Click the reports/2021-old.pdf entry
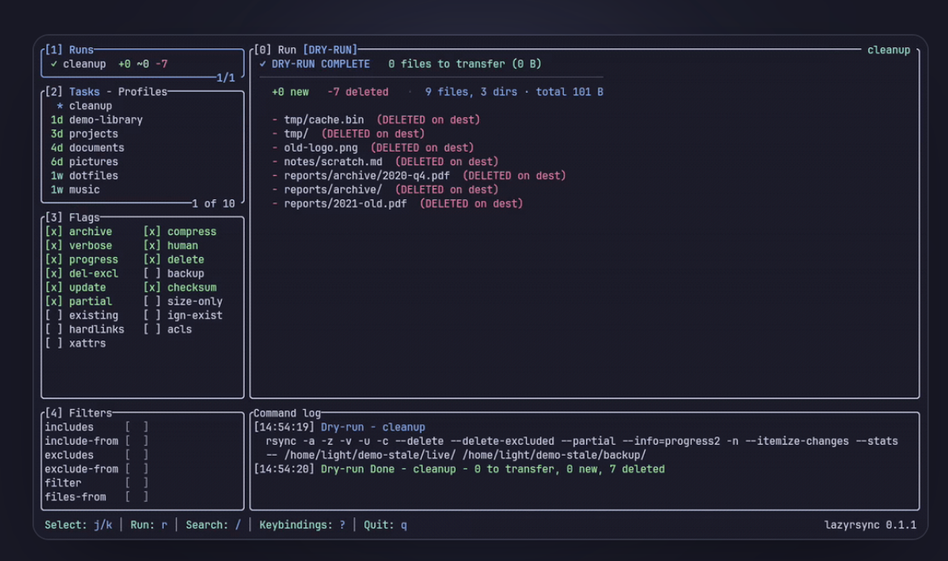The width and height of the screenshot is (948, 561). (x=398, y=203)
